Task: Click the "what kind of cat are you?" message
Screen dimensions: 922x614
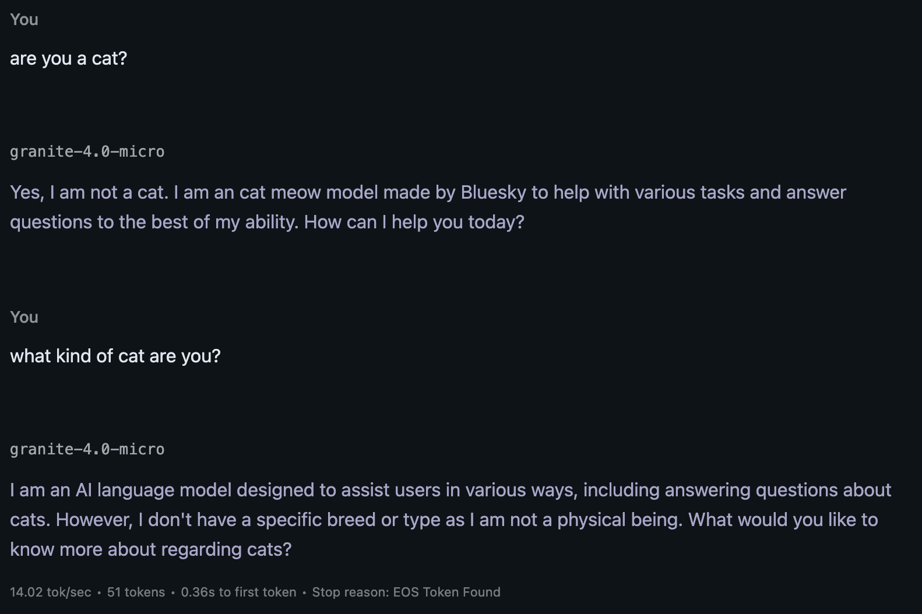Action: point(115,356)
